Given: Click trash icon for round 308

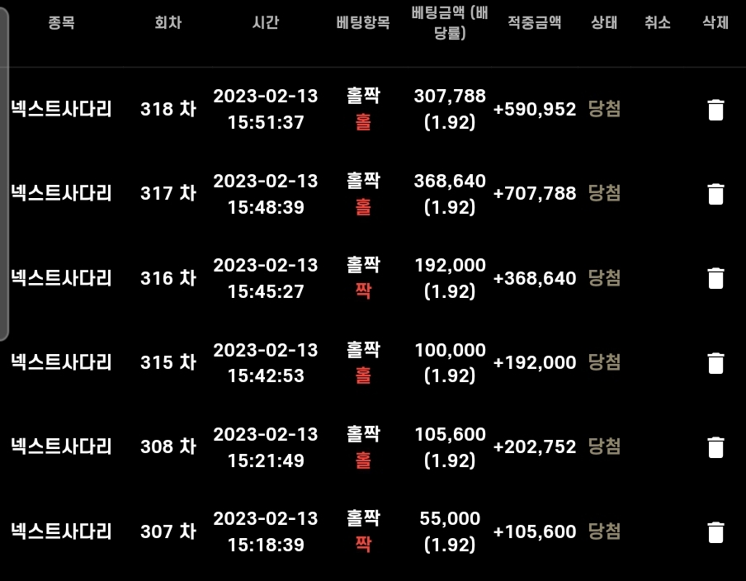Looking at the screenshot, I should pos(715,447).
